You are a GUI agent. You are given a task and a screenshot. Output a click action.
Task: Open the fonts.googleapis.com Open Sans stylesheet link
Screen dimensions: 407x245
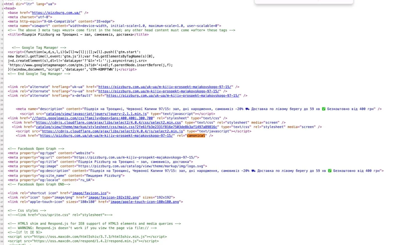coord(92,118)
